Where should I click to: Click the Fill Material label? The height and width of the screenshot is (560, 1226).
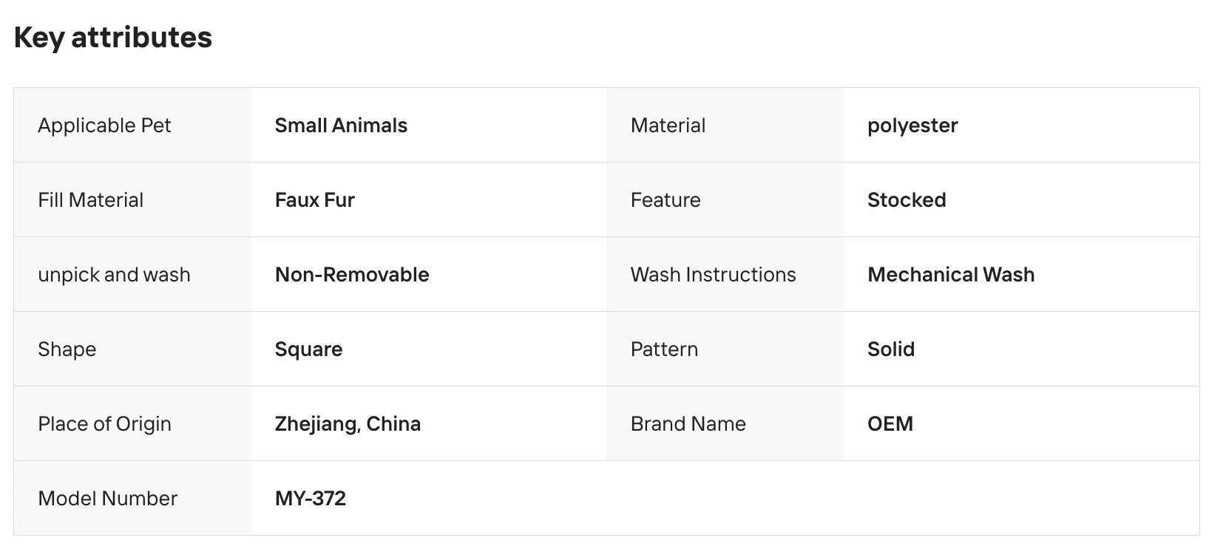(90, 200)
